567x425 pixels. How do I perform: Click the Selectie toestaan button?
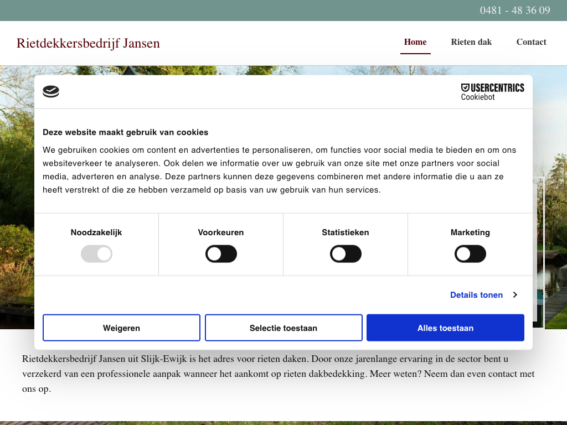283,328
